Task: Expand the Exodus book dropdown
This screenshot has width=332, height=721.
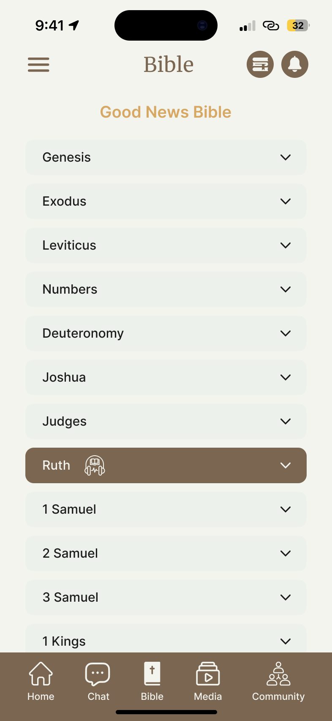Action: click(286, 201)
